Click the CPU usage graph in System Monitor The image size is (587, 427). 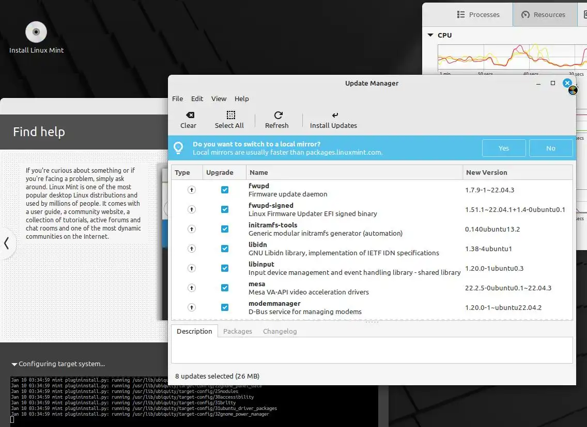(x=512, y=58)
